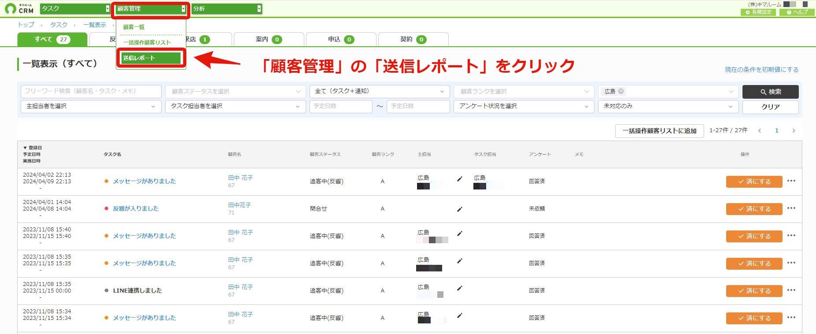
Task: Open the ヘルプ help button
Action: click(797, 12)
